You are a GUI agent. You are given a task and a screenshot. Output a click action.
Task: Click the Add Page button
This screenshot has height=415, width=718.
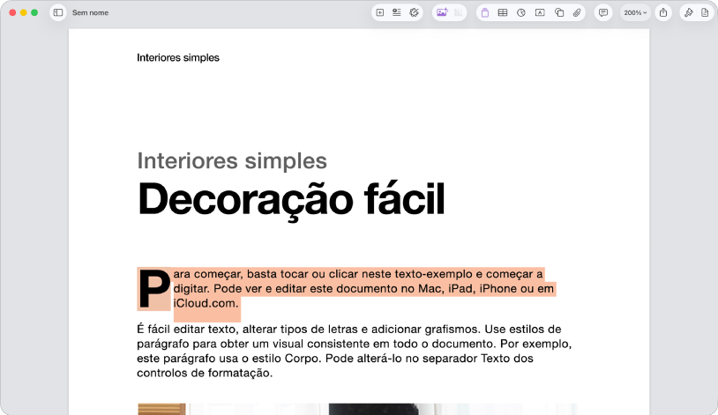pyautogui.click(x=380, y=13)
